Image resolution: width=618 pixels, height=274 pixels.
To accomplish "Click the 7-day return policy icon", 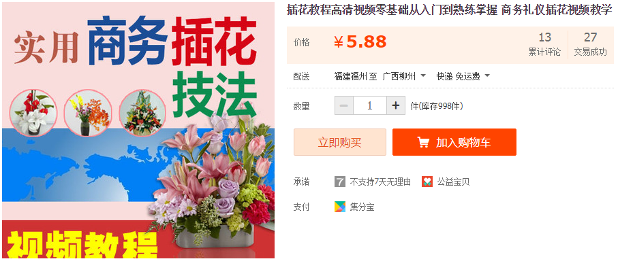I will coord(340,182).
